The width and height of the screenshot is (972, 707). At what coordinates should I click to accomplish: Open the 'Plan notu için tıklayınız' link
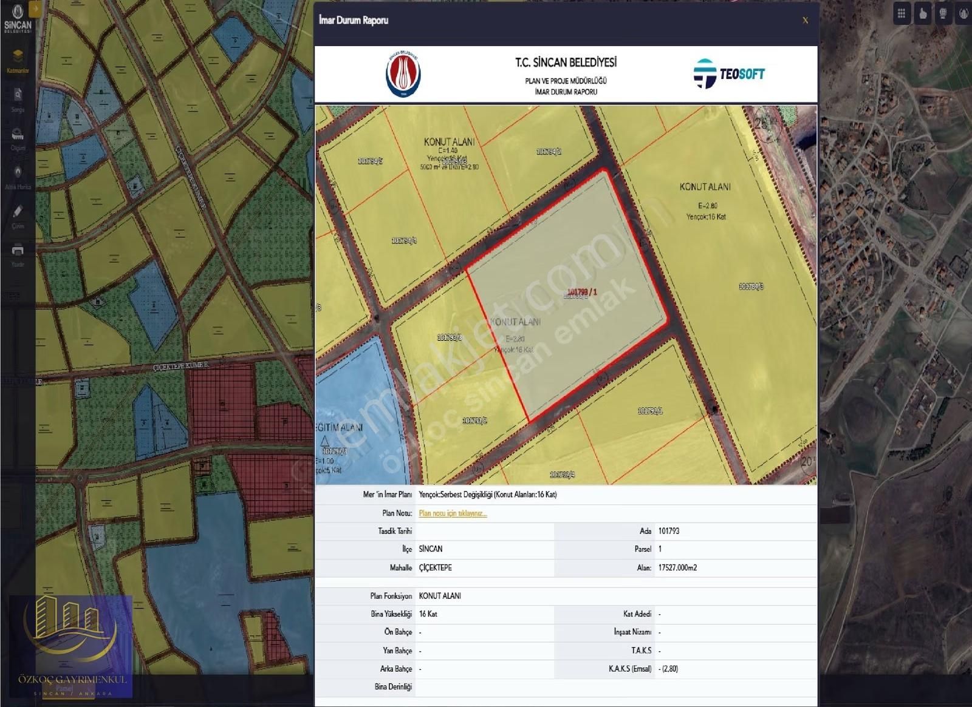point(453,513)
